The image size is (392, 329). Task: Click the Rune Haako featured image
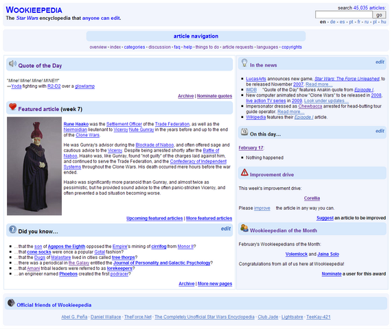[x=34, y=166]
